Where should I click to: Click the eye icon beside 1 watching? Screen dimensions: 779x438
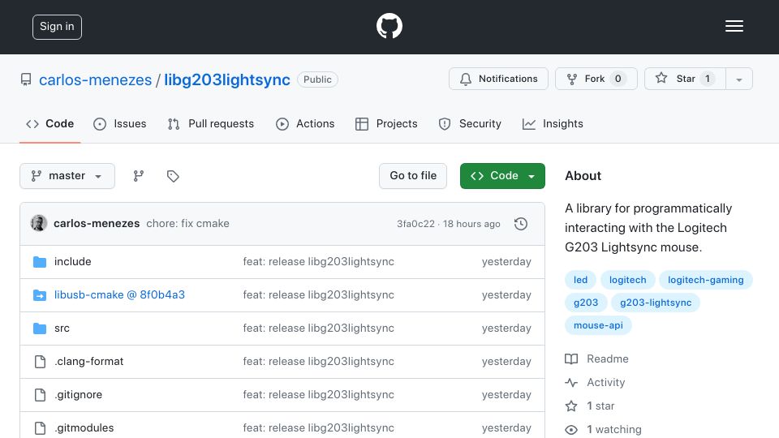[x=571, y=430]
